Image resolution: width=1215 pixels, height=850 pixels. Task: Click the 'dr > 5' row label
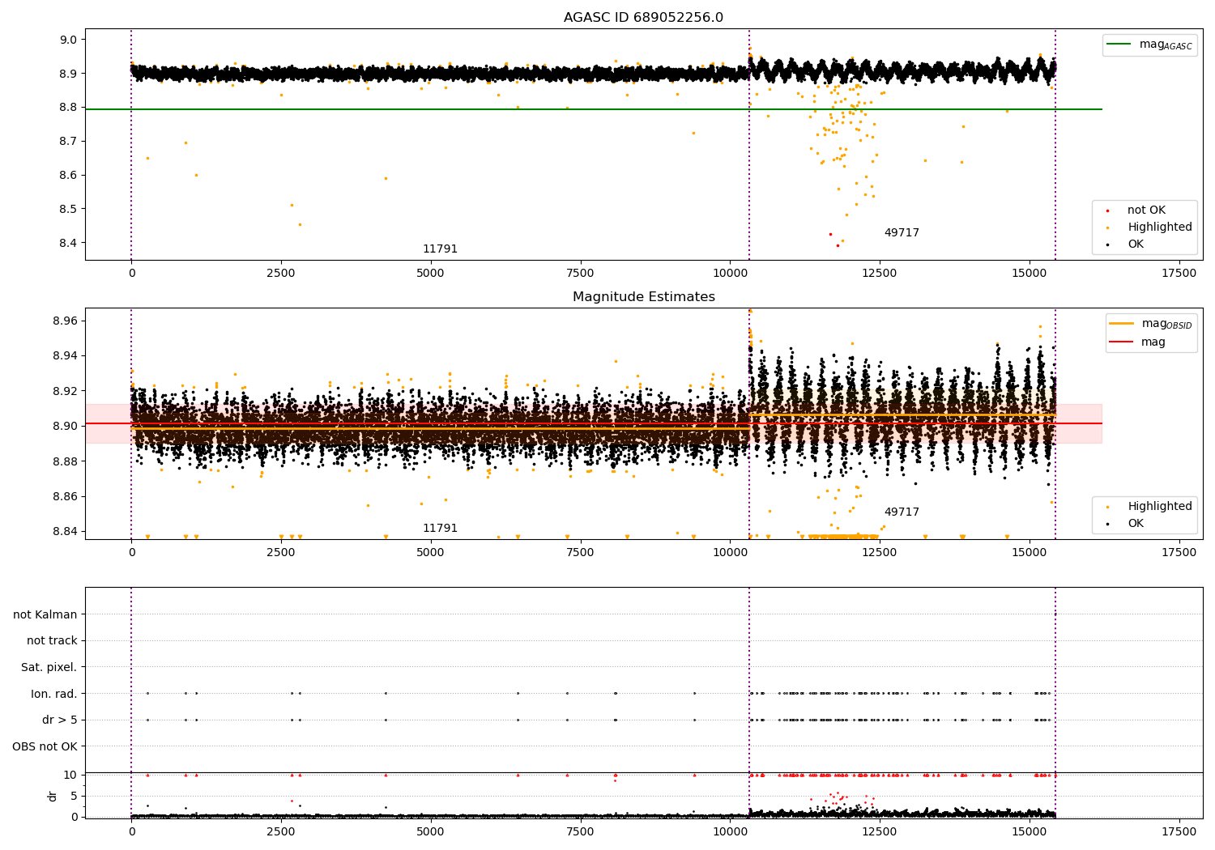[60, 720]
